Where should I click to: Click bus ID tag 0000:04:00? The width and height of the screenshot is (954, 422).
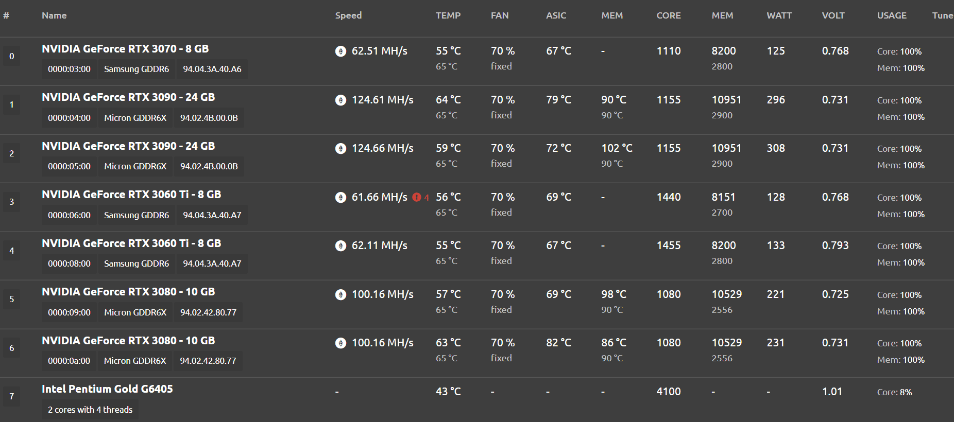click(x=69, y=118)
